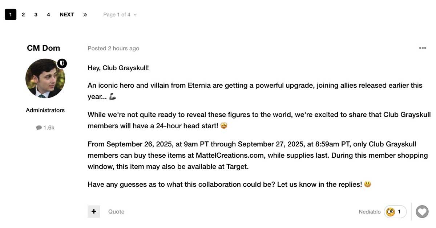Open the CM Dom username profile link
Viewport: 436px width, 228px height.
pos(43,48)
